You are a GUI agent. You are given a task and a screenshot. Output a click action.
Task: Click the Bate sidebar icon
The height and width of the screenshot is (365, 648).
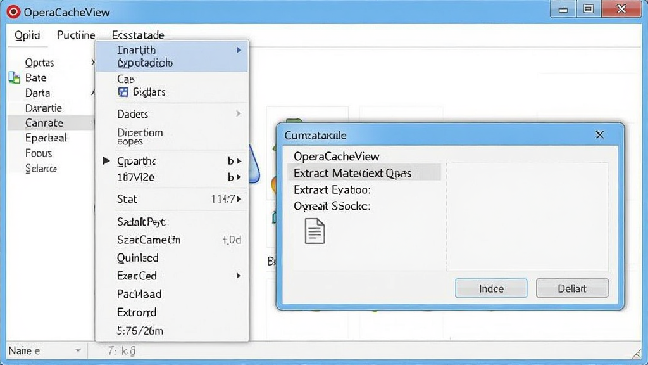[15, 77]
